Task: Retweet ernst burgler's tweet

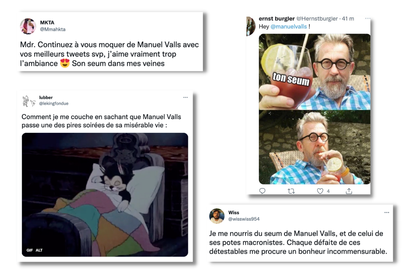Action: tap(291, 191)
